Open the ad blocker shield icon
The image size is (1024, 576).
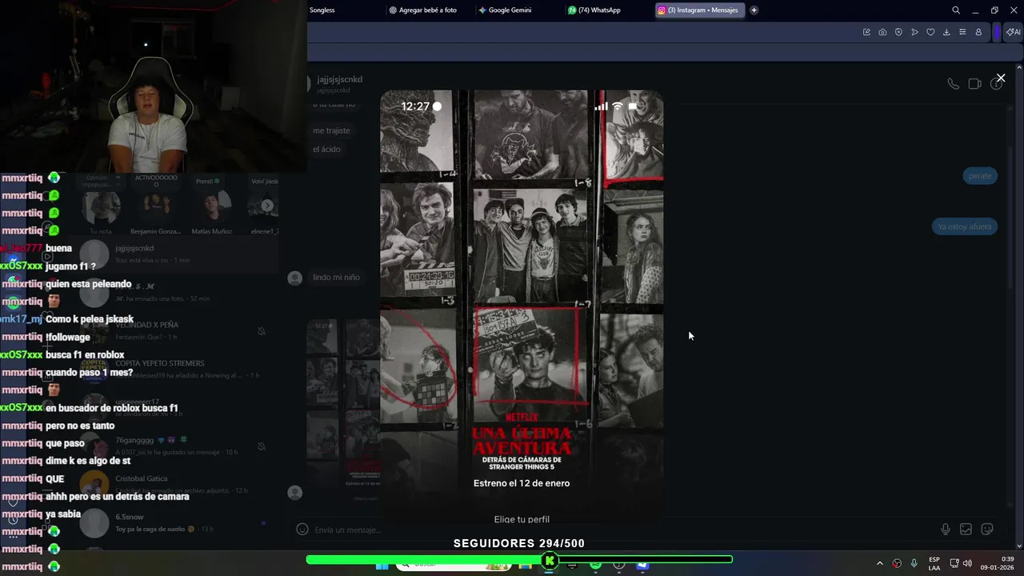[x=898, y=32]
